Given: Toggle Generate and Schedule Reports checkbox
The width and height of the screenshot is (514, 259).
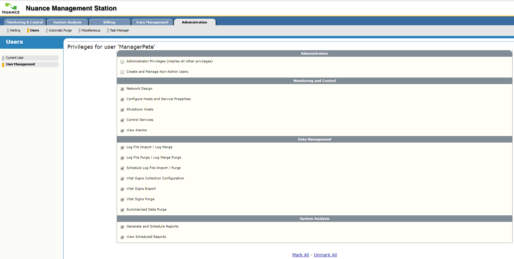Looking at the screenshot, I should [122, 227].
